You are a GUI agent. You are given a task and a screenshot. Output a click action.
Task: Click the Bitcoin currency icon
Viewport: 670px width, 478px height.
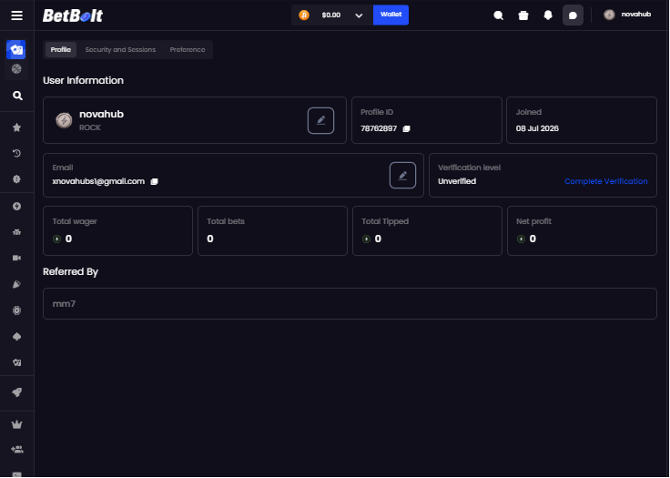click(x=304, y=15)
